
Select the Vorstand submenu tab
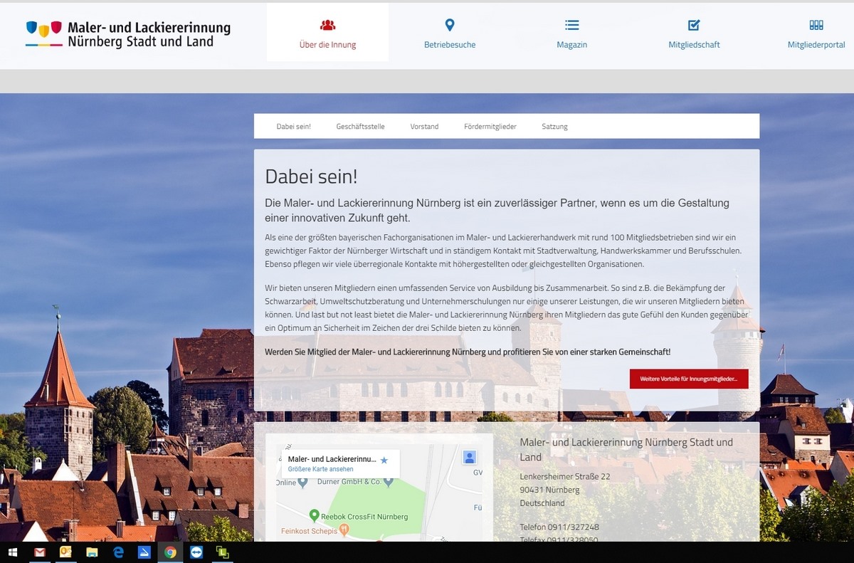click(x=424, y=127)
